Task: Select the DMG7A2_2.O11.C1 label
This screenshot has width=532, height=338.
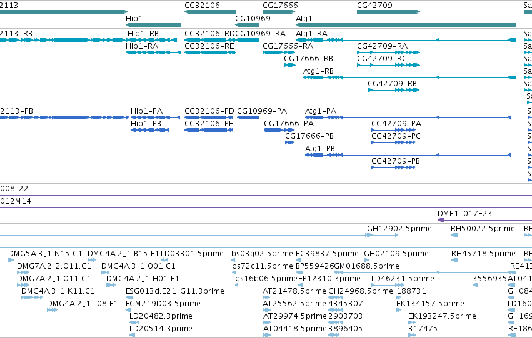Action: (54, 266)
